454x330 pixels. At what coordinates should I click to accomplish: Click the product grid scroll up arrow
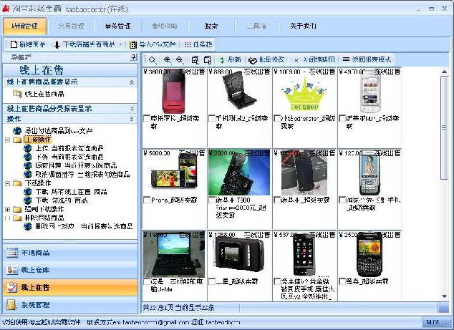point(444,71)
